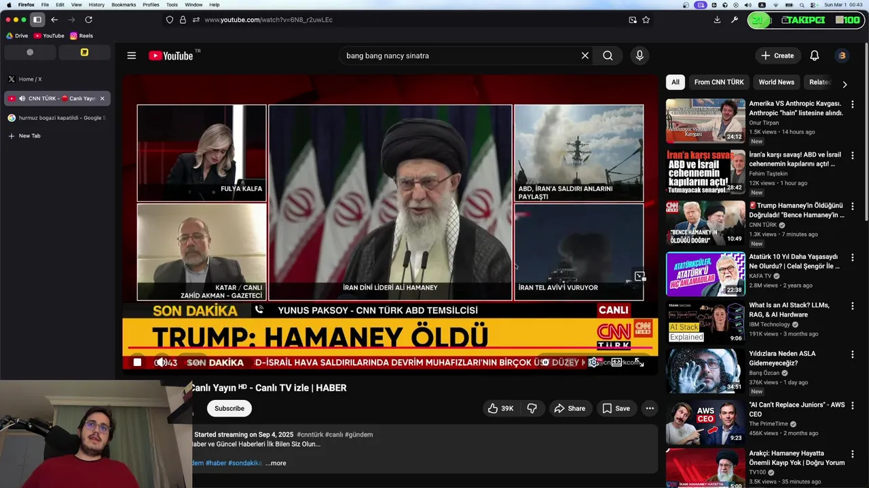Show more filter chips with arrow
Screen dimensions: 869x488
pos(845,84)
